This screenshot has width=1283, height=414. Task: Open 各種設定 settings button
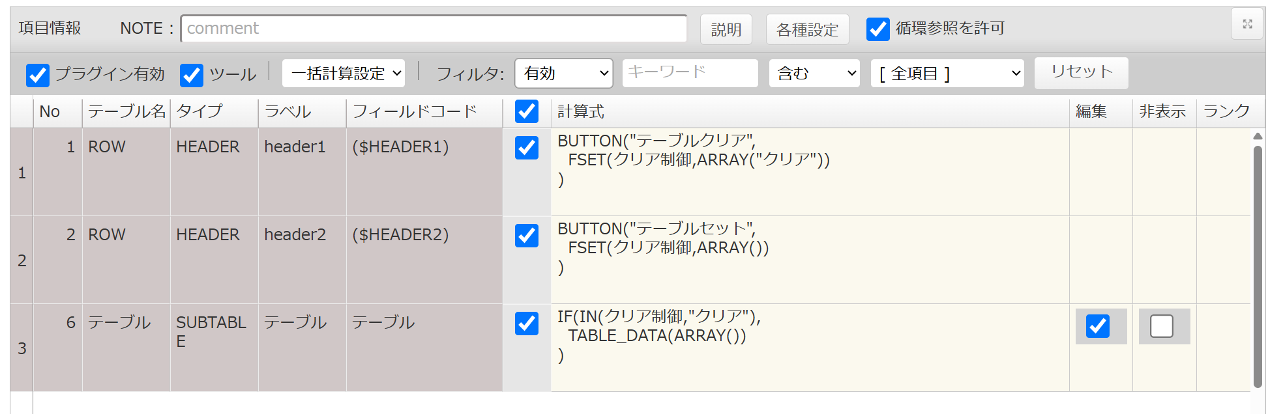807,29
